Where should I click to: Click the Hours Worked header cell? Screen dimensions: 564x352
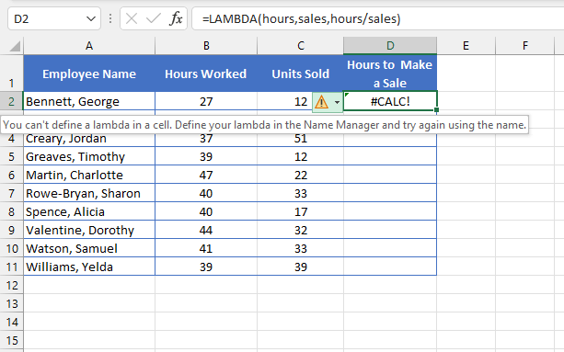206,74
